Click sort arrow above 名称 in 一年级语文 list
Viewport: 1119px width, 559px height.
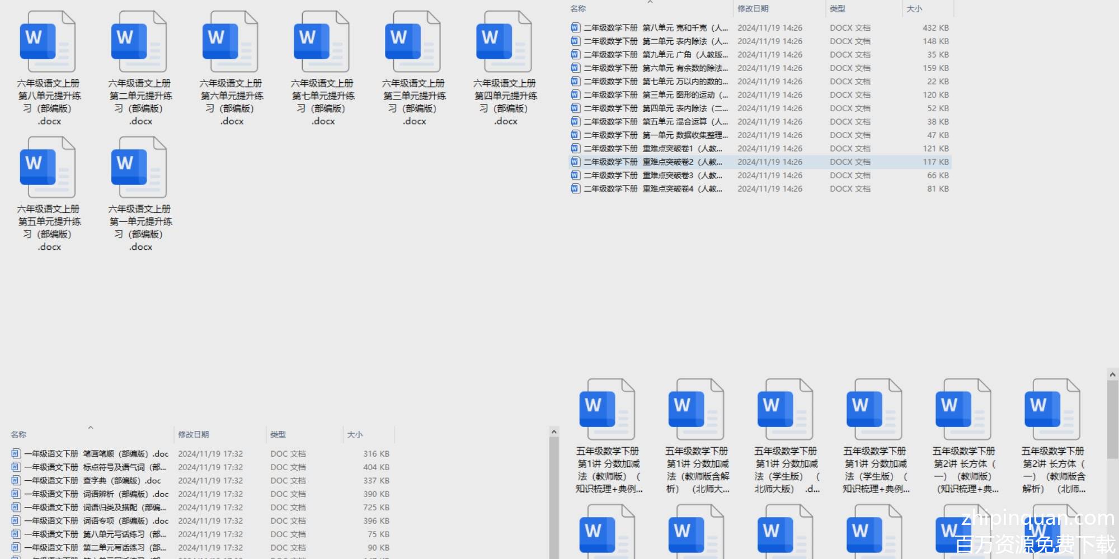click(x=91, y=428)
